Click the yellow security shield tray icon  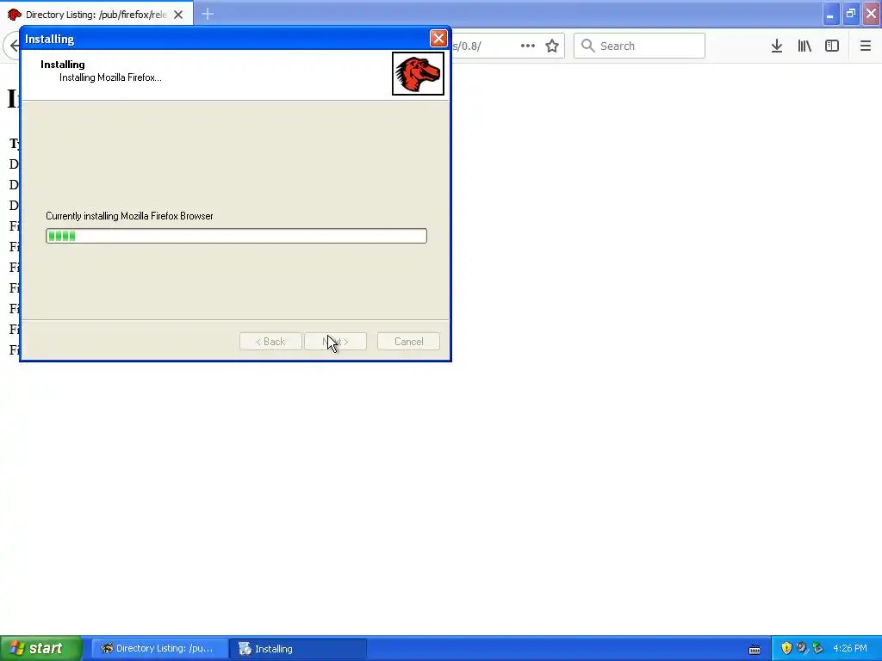786,648
